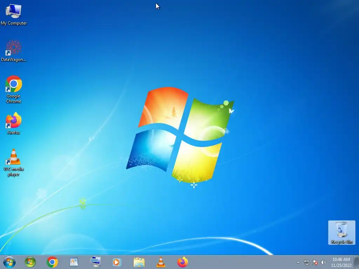Launch Windows Media Player from the taskbar

117,262
